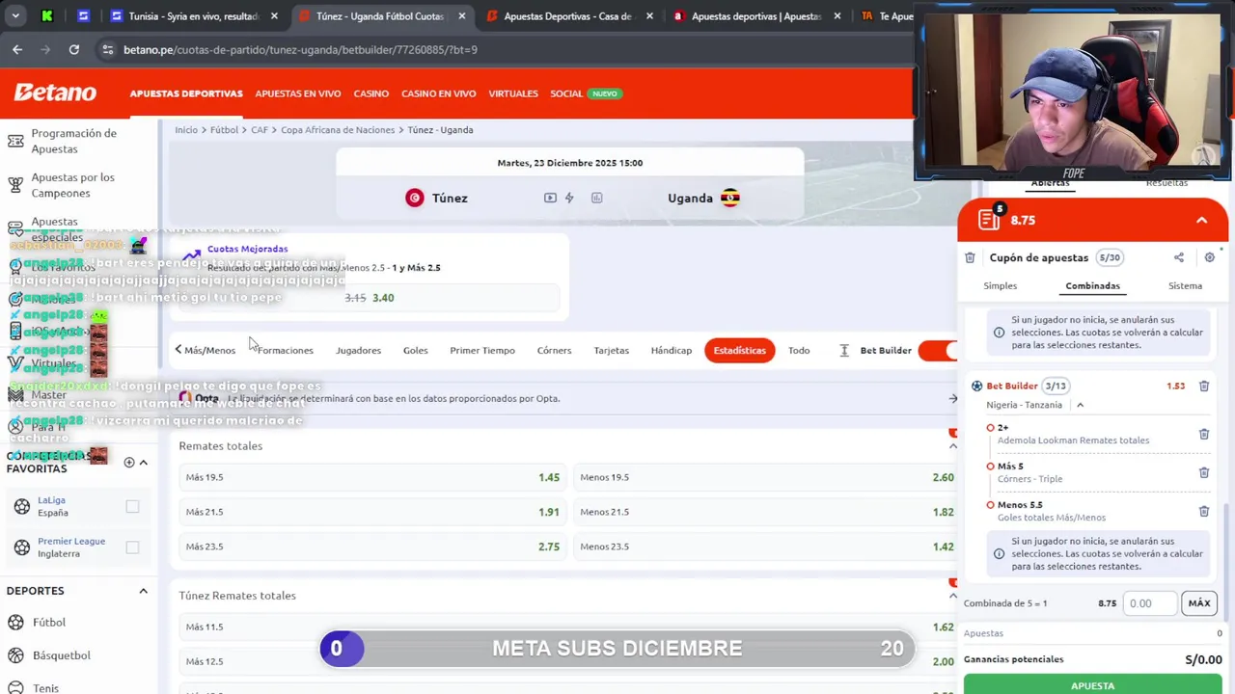1235x694 pixels.
Task: Go back using the browser back arrow
Action: [x=17, y=49]
